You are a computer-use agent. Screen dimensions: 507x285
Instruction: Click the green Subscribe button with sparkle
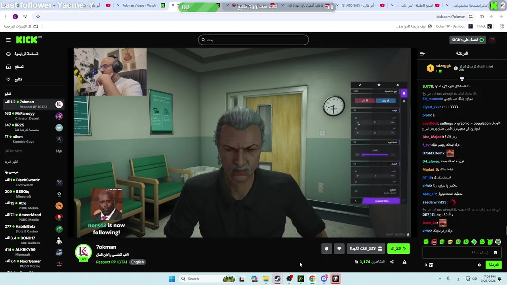point(398,249)
